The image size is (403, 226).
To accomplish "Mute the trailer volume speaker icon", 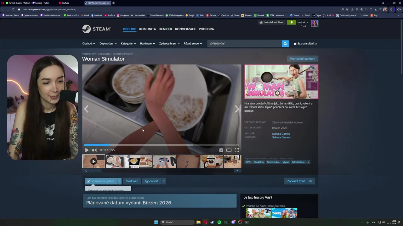I will (x=94, y=150).
